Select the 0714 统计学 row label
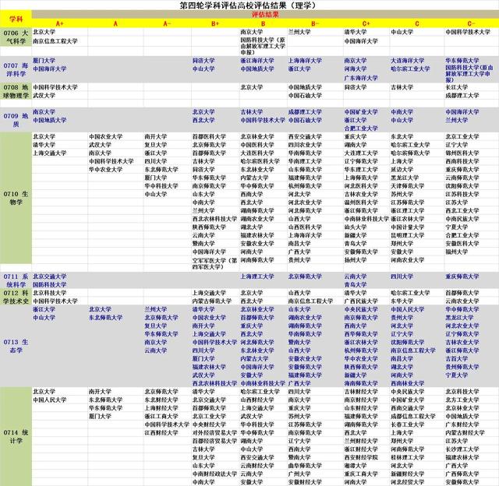Screen dimensions: 499x486 click(x=16, y=435)
